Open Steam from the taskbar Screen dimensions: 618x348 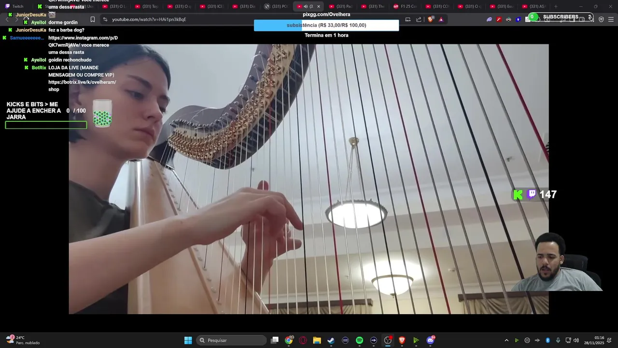pyautogui.click(x=331, y=340)
